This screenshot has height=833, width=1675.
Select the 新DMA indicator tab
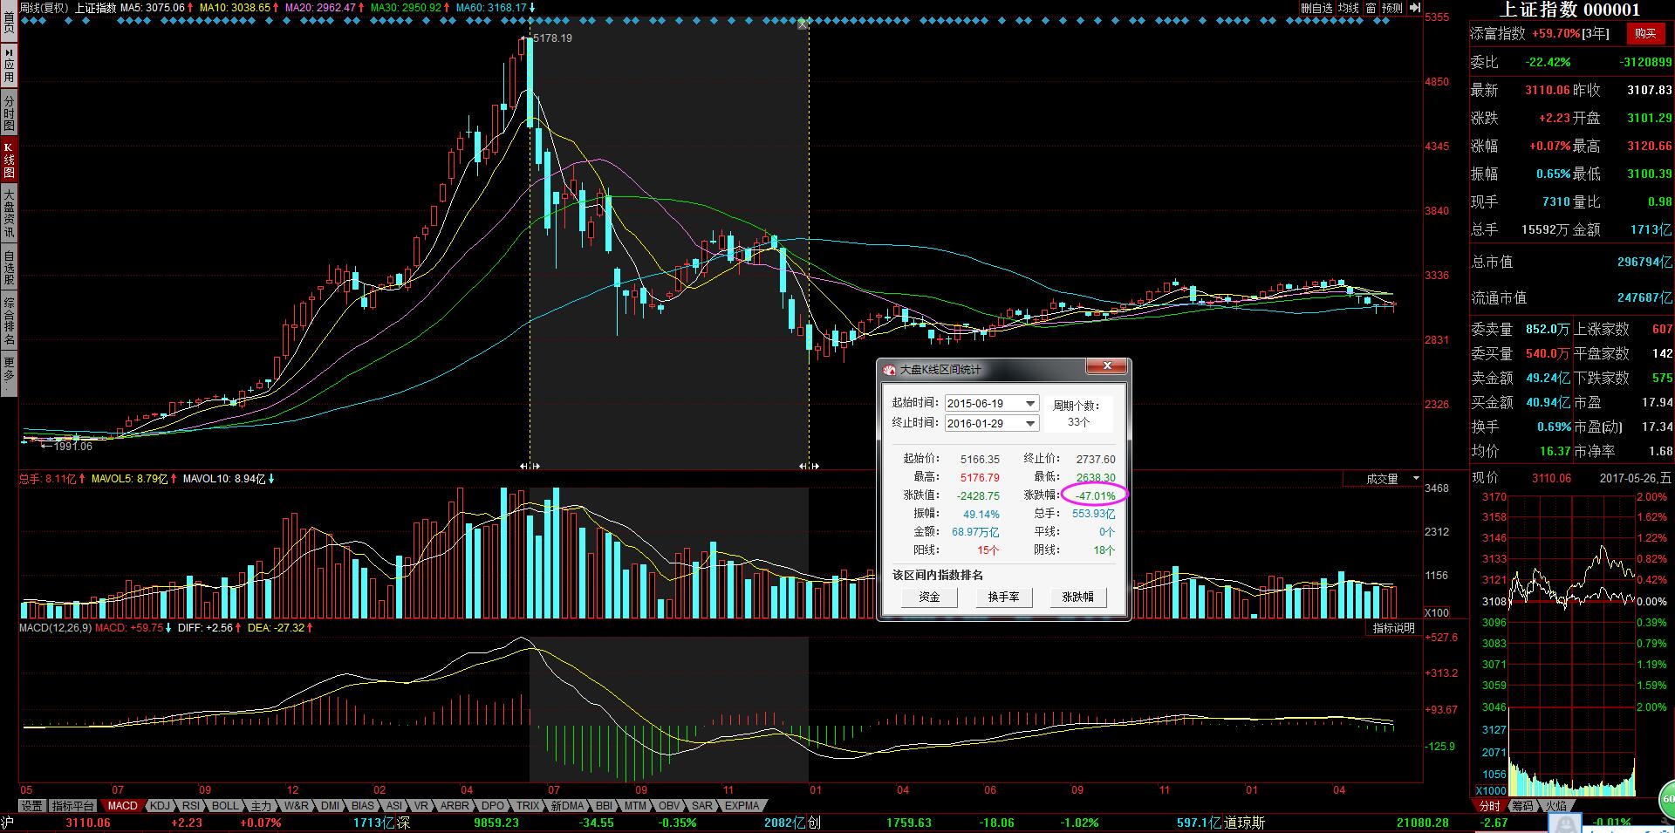[x=567, y=806]
